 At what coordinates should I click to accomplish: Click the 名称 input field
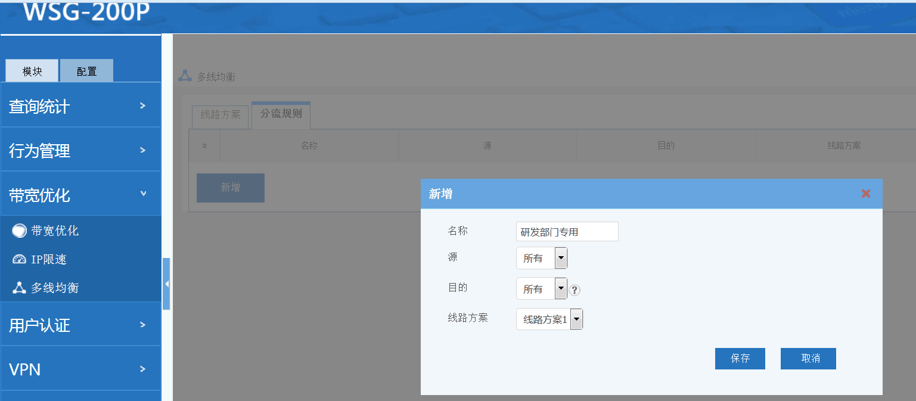(x=567, y=232)
